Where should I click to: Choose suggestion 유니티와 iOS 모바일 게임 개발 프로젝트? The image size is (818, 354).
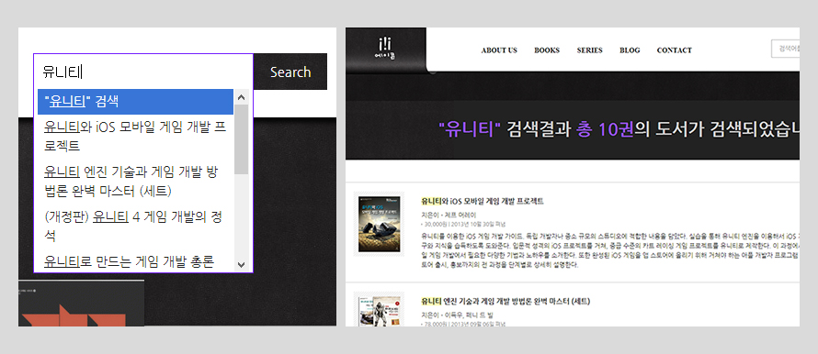pos(136,136)
